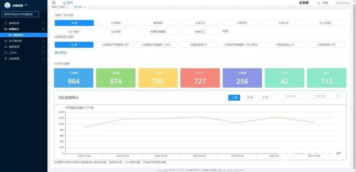Open the user account name in header

click(x=343, y=3)
